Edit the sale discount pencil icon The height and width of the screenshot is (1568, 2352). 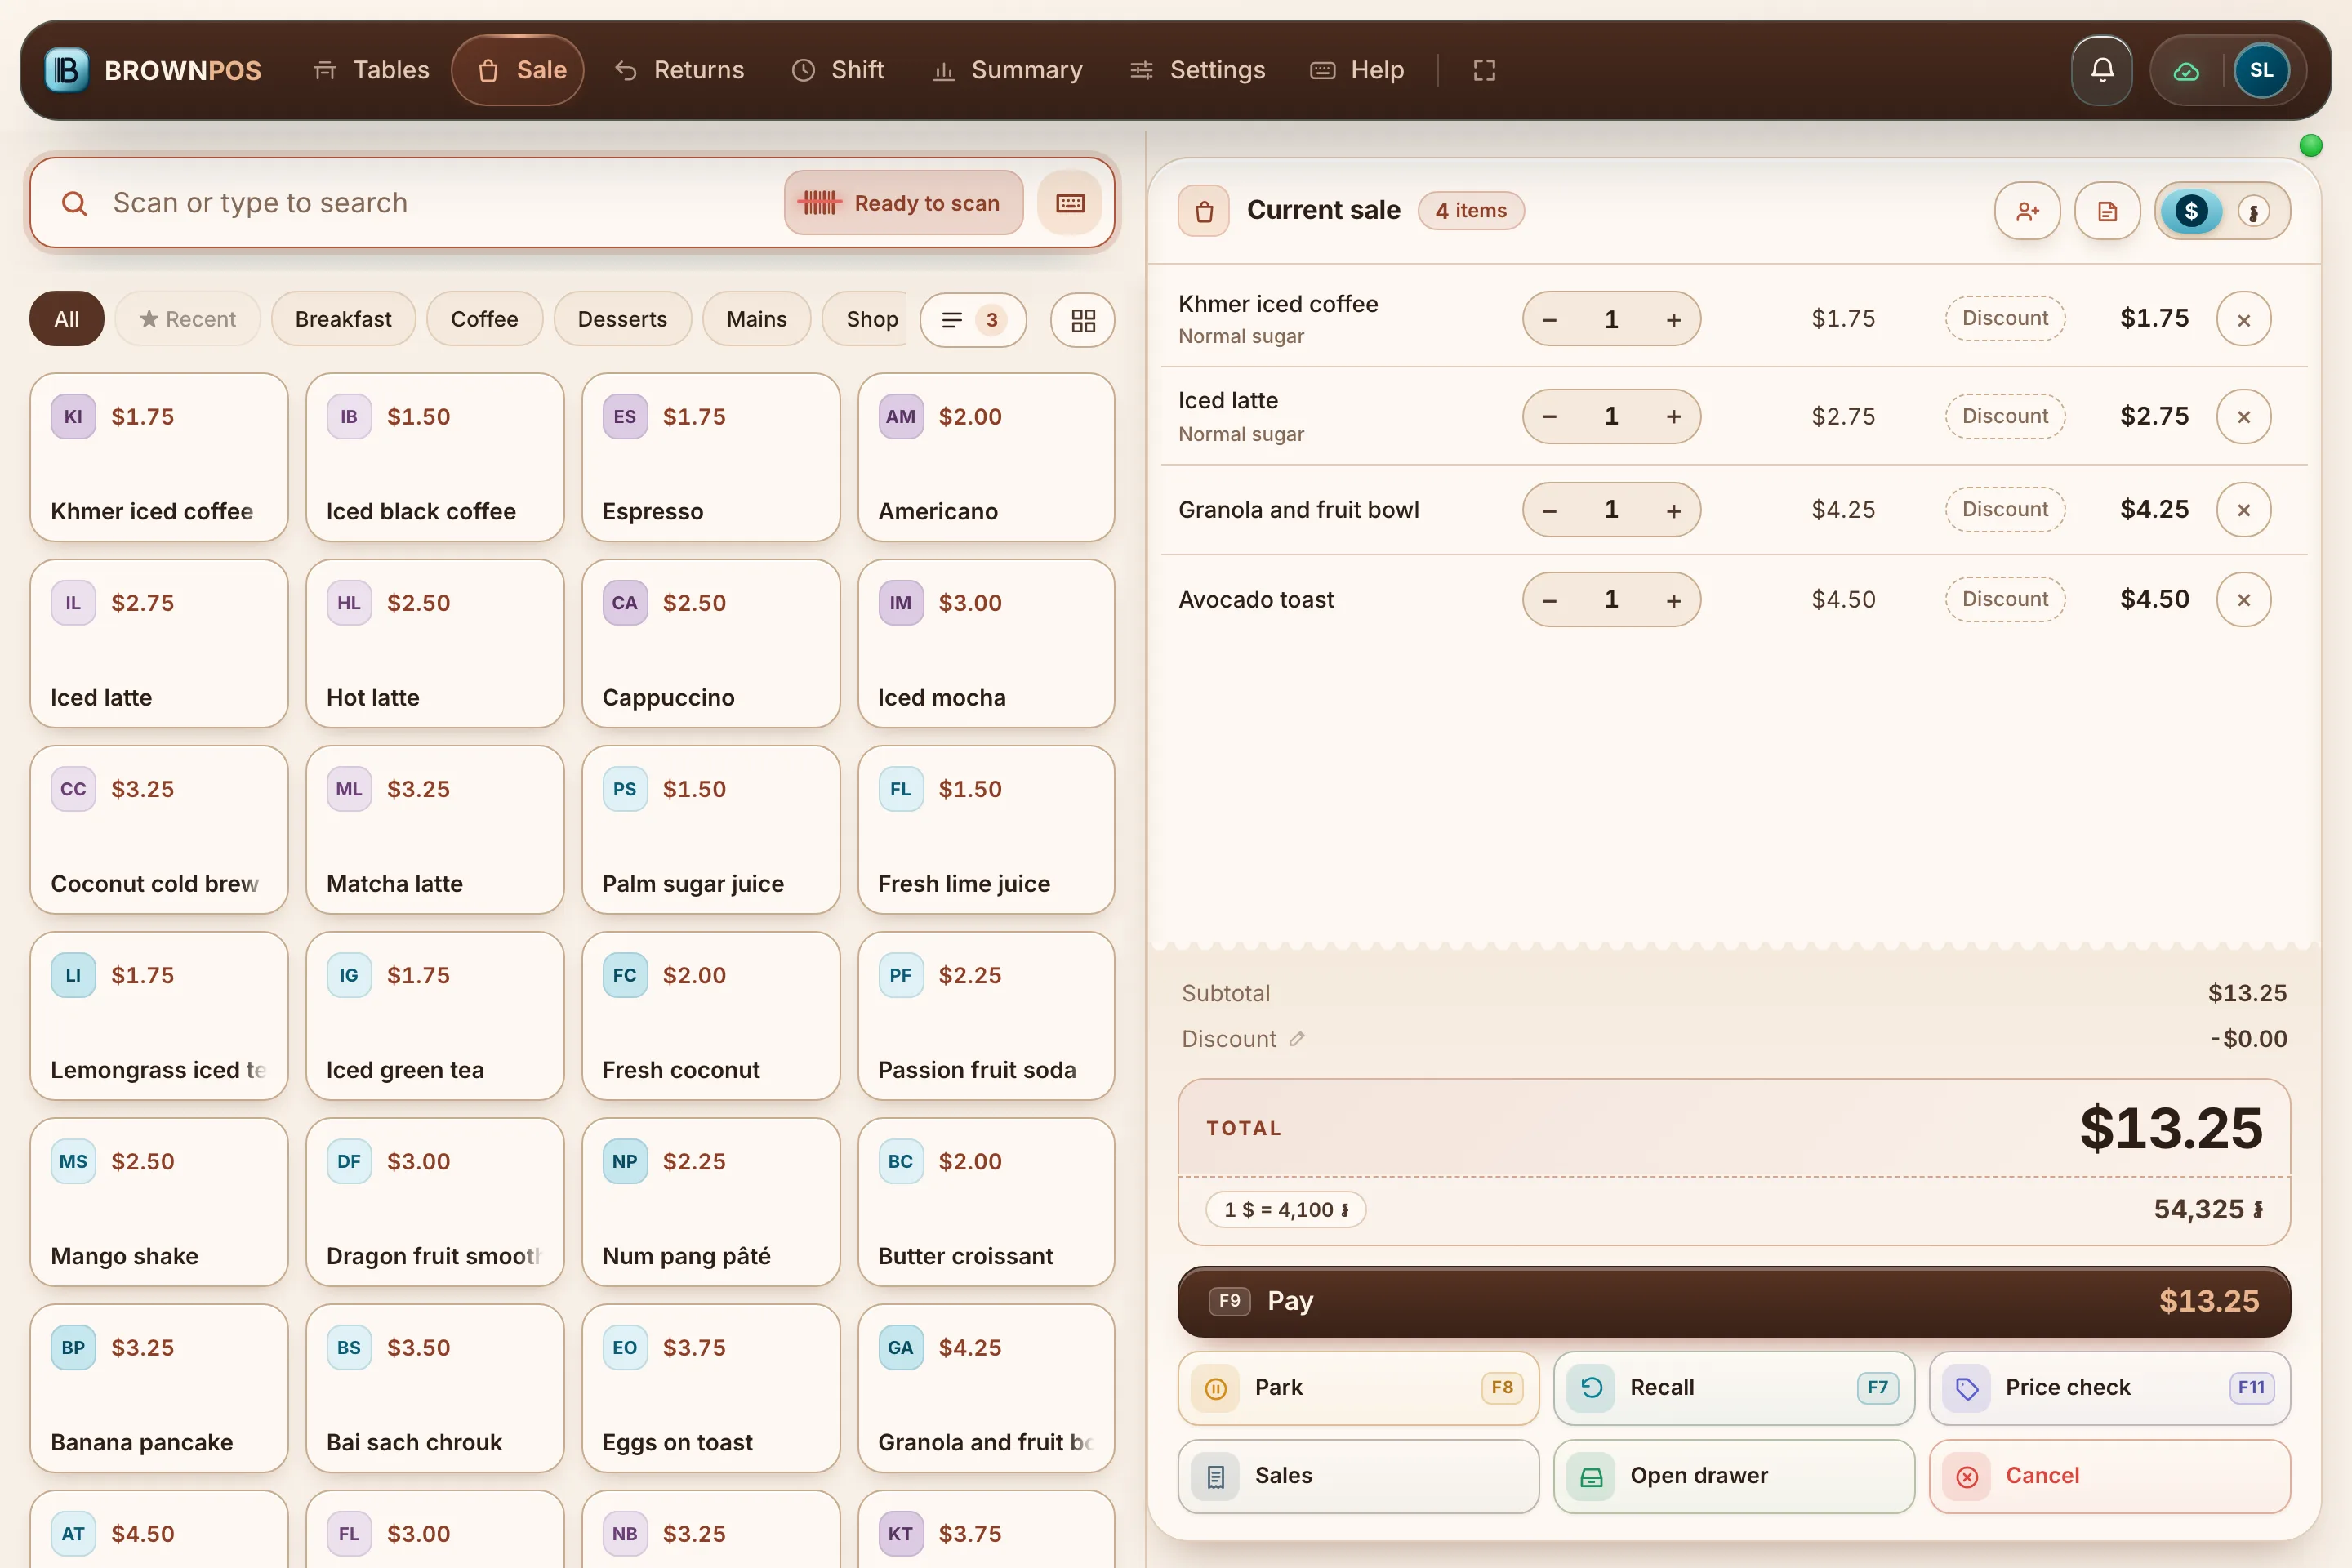(x=1297, y=1039)
